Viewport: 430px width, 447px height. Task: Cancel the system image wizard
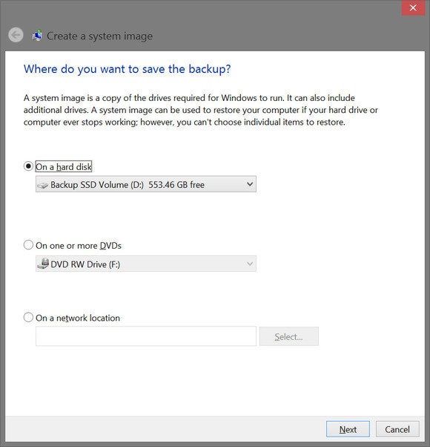coord(397,429)
